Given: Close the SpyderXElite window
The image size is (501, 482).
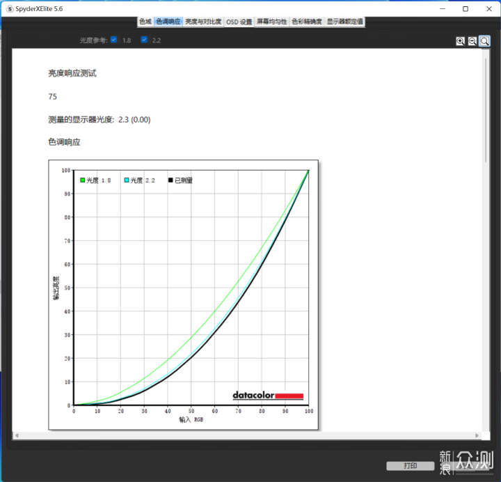Looking at the screenshot, I should (489, 9).
